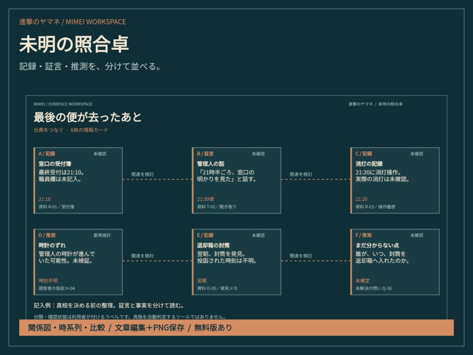Click the subtitle 記録・証言・推測を、分けて並べる。
473x355 pixels.
click(90, 66)
